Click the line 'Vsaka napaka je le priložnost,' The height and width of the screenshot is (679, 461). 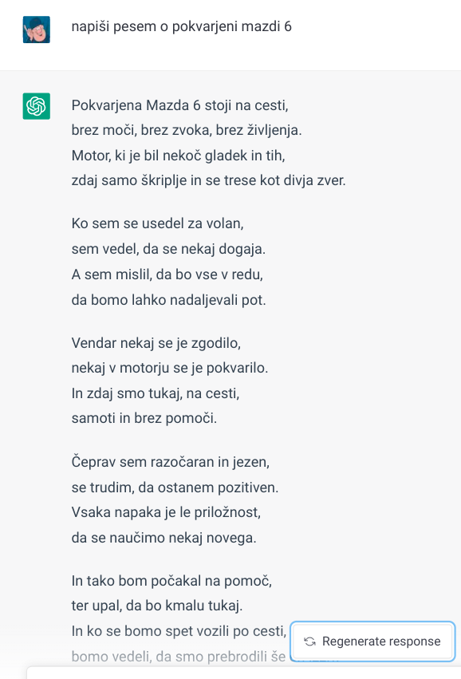pyautogui.click(x=166, y=512)
